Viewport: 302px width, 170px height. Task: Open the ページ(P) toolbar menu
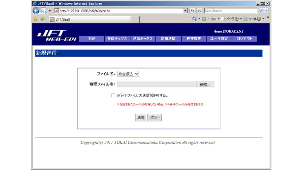231,19
